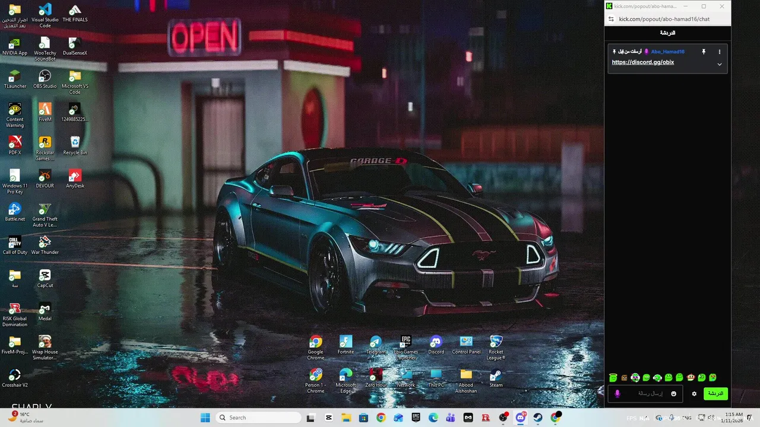The width and height of the screenshot is (760, 427).
Task: Open Microsoft Edge desktop shortcut
Action: [x=346, y=381]
